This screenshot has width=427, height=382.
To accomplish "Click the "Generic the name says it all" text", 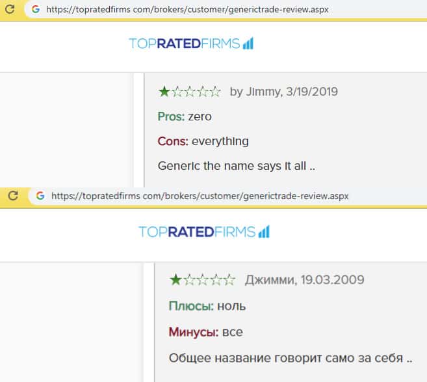I will [x=236, y=166].
